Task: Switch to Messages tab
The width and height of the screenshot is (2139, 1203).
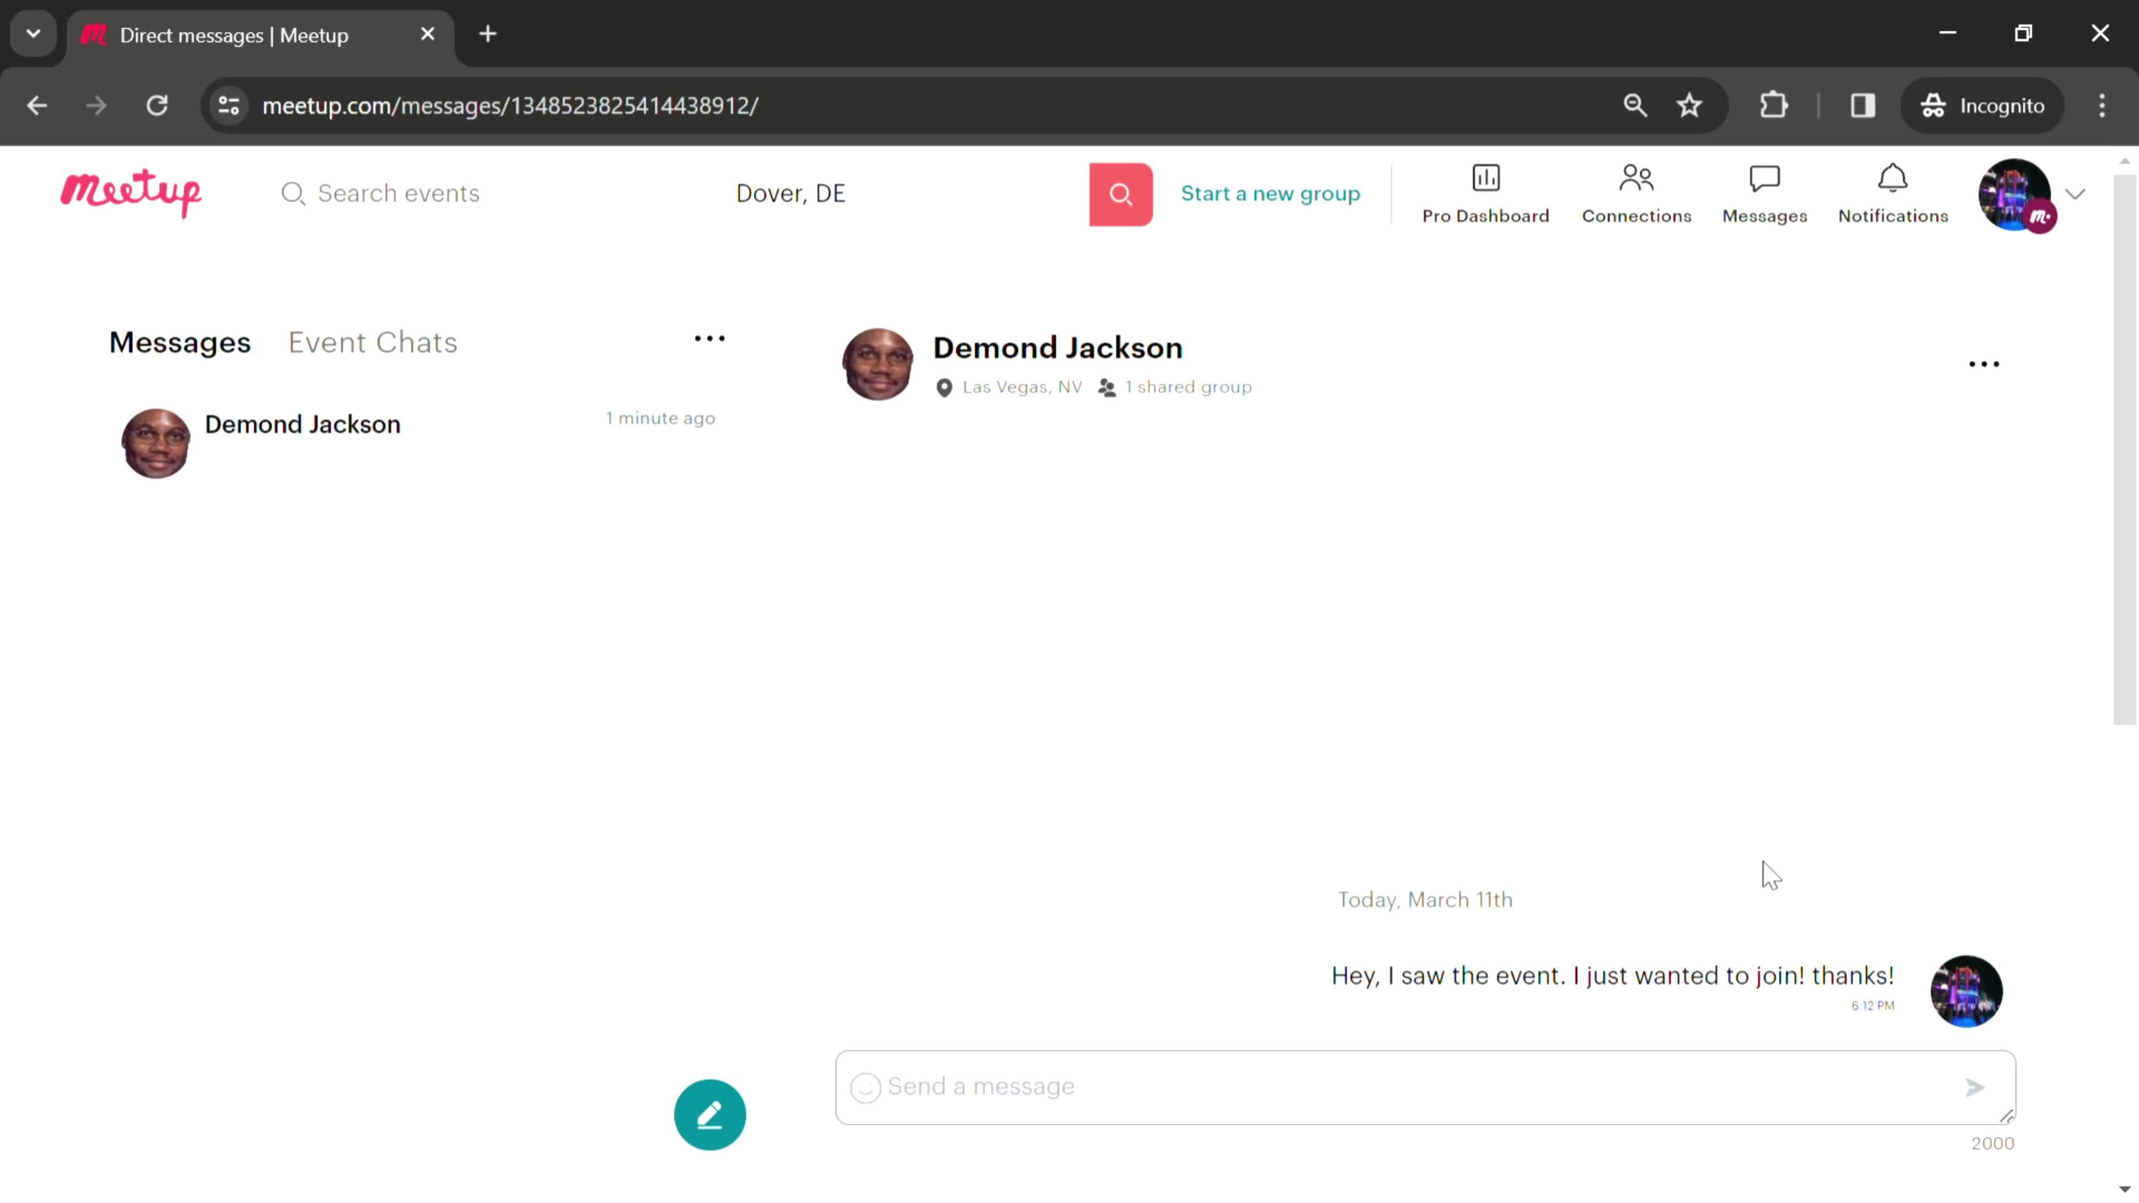Action: [179, 343]
